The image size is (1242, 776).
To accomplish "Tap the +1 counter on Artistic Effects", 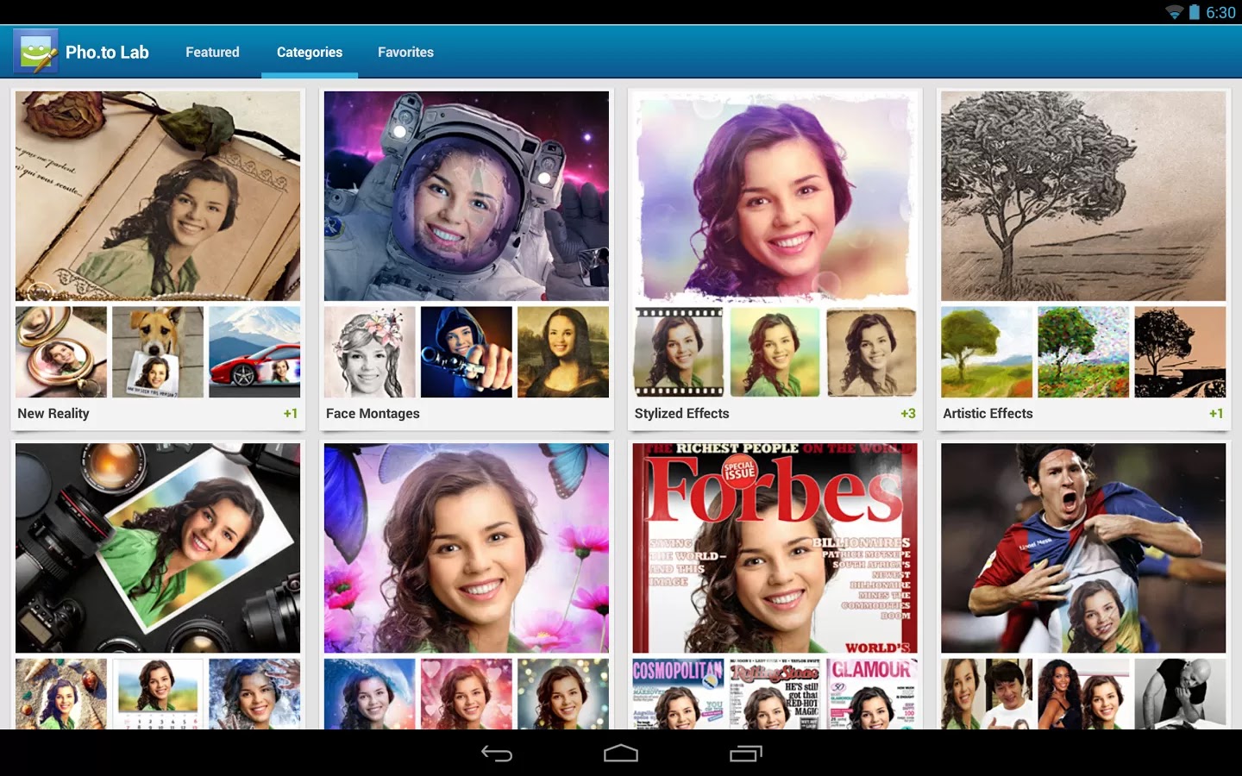I will 1216,413.
